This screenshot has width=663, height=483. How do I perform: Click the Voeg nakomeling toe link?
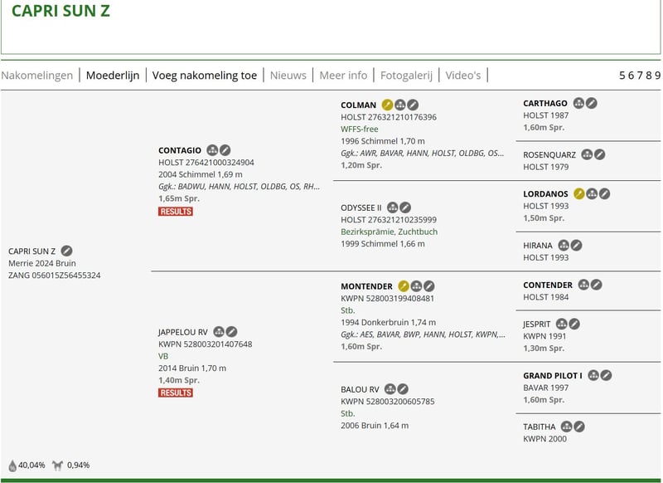pyautogui.click(x=205, y=76)
